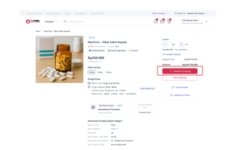Open the Pusat Bantuan top menu item
This screenshot has width=233, height=150.
click(x=80, y=13)
